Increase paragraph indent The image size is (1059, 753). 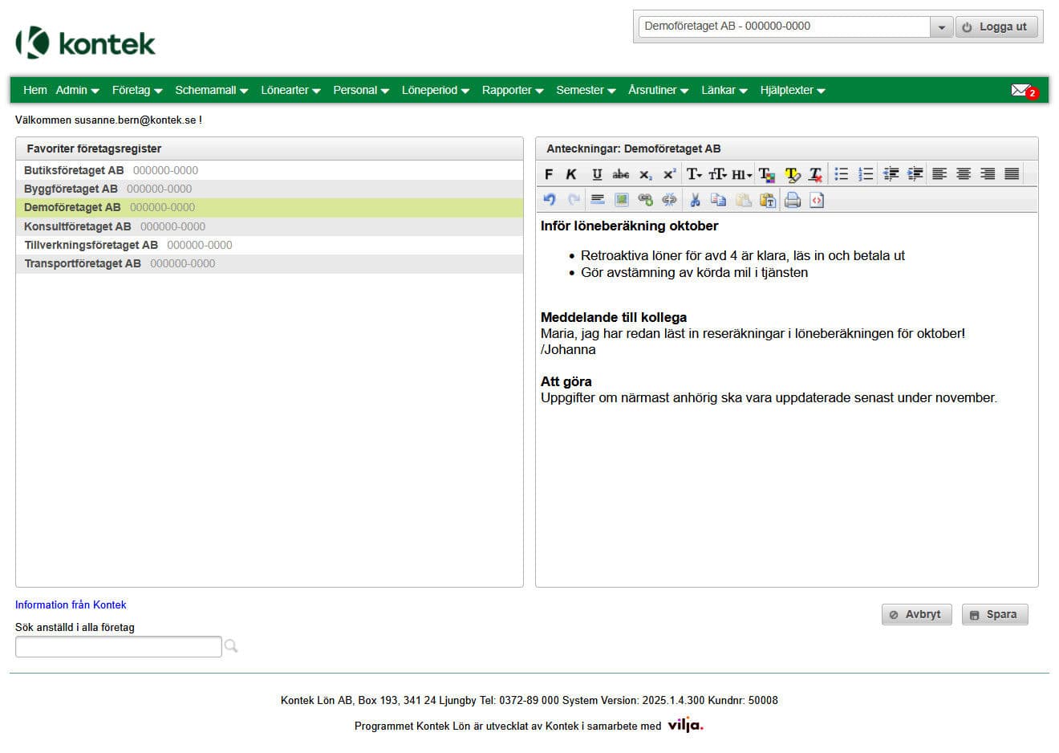coord(915,174)
